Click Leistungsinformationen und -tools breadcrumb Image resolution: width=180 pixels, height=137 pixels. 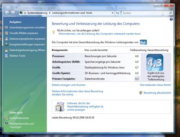point(72,13)
